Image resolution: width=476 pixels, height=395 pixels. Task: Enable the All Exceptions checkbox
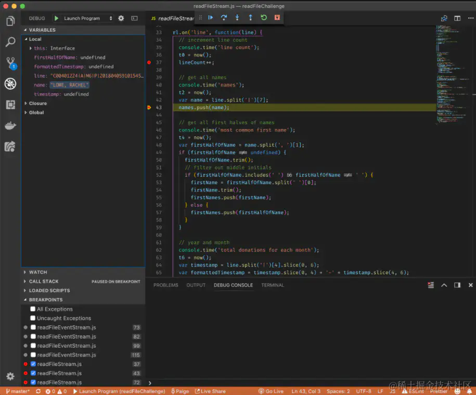(33, 309)
